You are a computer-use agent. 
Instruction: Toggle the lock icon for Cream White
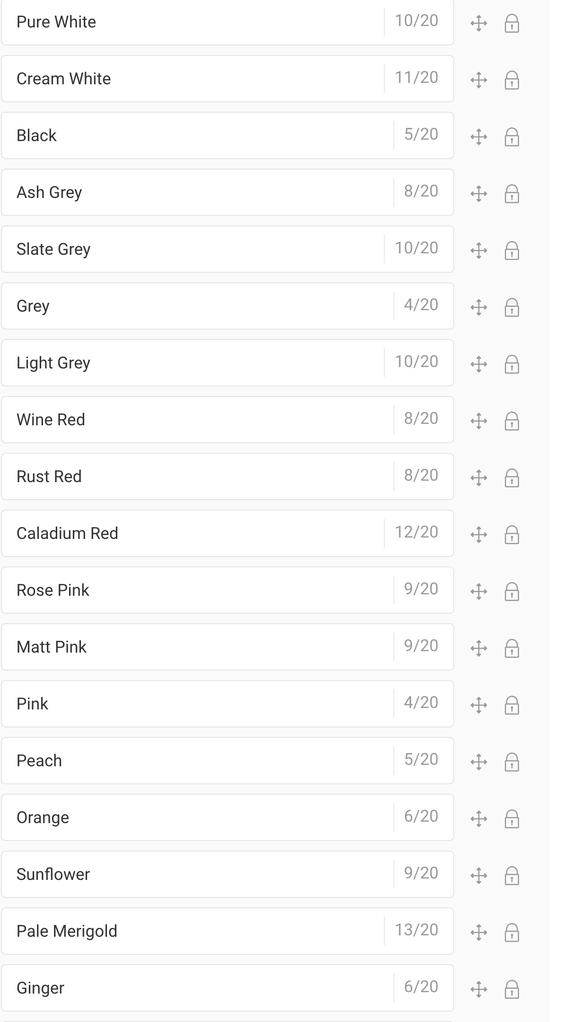point(512,80)
